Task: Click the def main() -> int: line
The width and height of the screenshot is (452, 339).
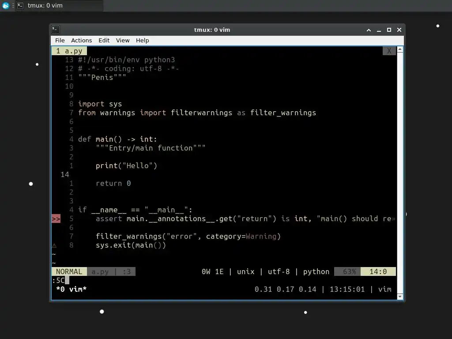Action: point(117,139)
